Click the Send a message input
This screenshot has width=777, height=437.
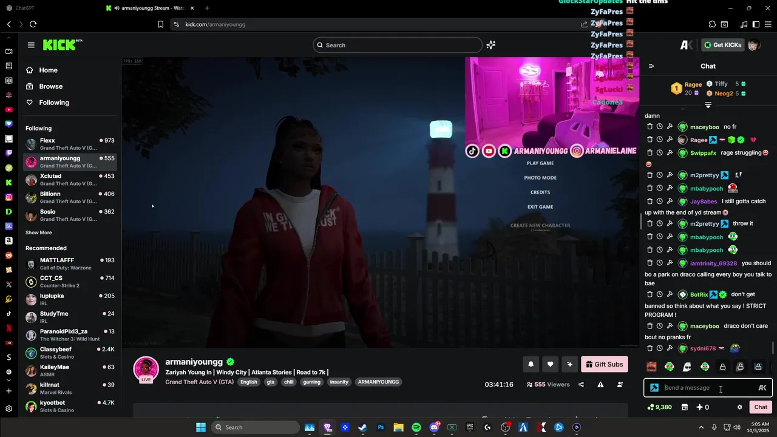pyautogui.click(x=708, y=388)
